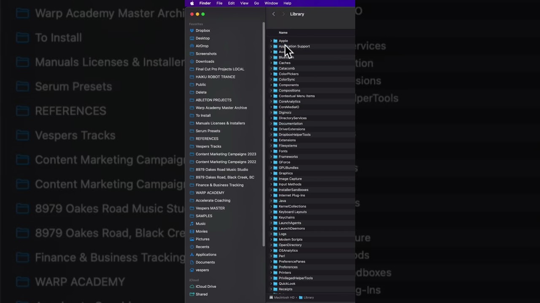Screen dimensions: 540x303
Task: Click Macintosh HD in path bar
Action: pyautogui.click(x=282, y=298)
